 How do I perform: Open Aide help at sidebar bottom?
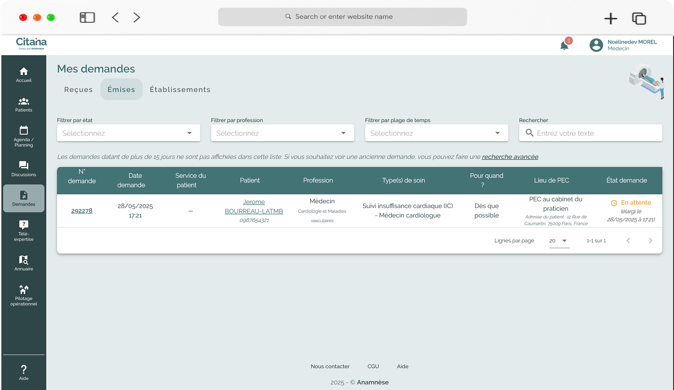coord(24,372)
